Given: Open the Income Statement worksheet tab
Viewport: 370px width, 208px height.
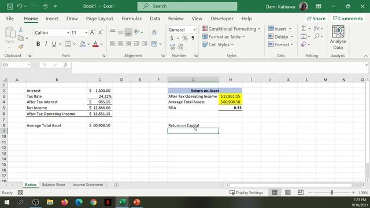Looking at the screenshot, I should point(88,185).
